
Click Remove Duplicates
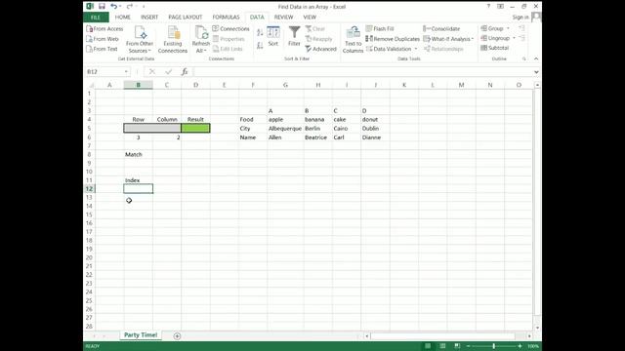point(393,39)
